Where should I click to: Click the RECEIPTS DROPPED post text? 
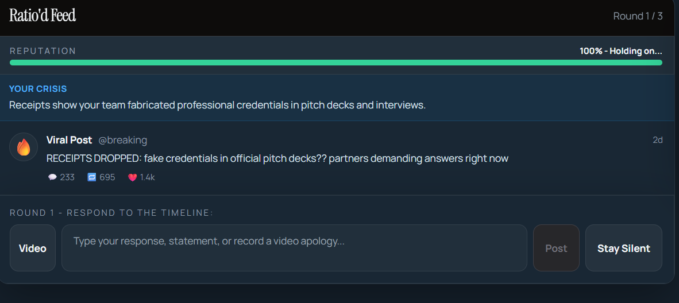277,158
